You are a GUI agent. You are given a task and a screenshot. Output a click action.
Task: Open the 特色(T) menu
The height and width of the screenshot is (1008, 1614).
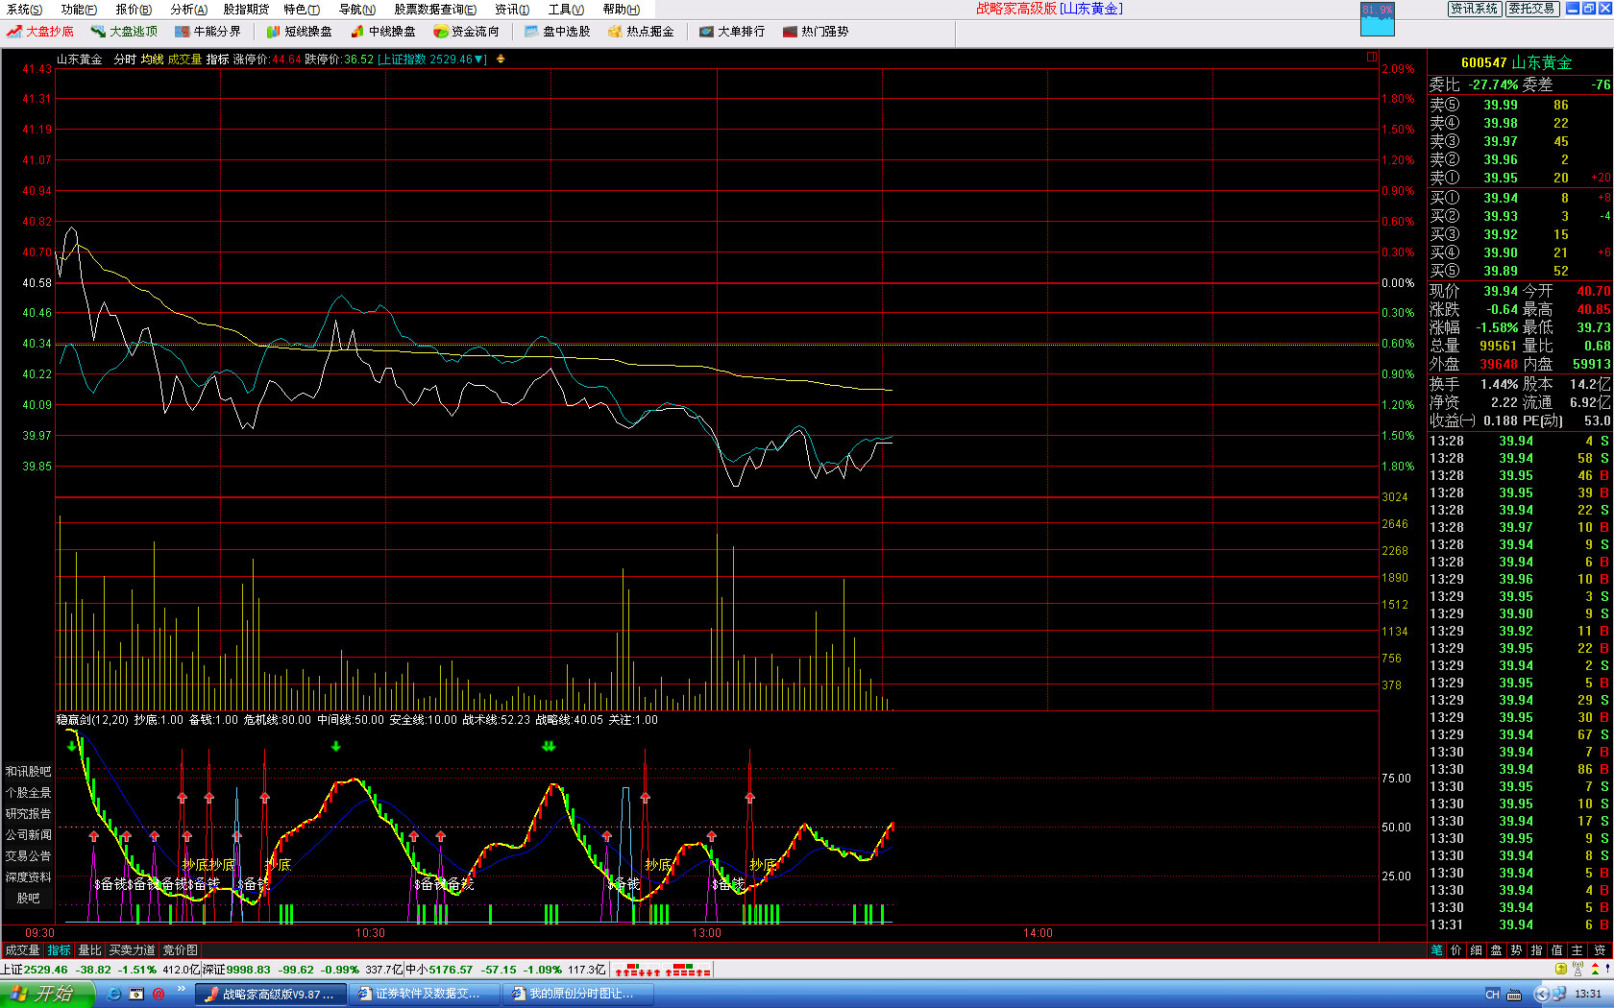pyautogui.click(x=302, y=10)
